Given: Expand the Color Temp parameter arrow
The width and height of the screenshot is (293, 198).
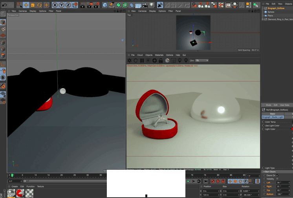Looking at the screenshot, I should (x=263, y=122).
